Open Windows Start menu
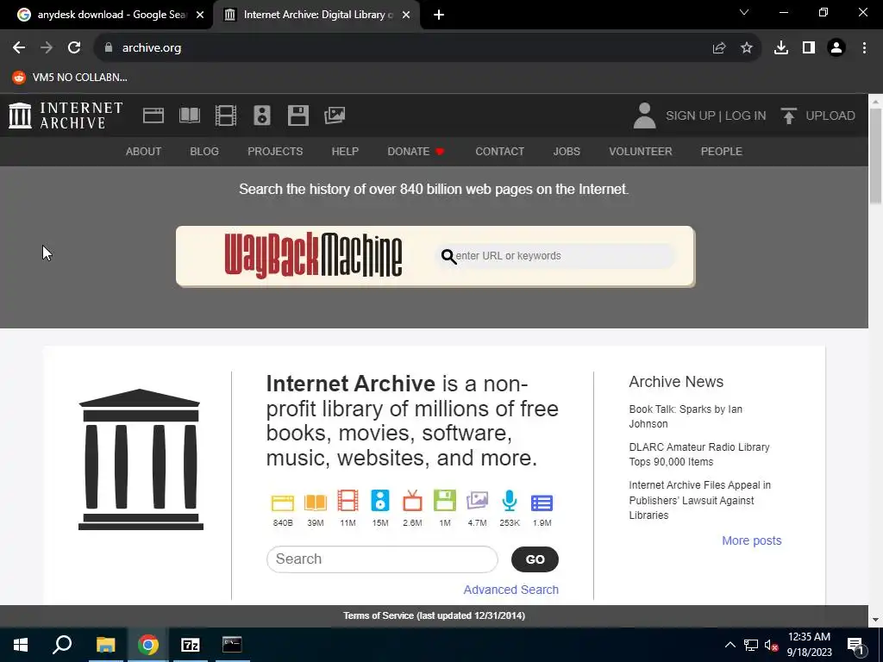The image size is (883, 662). 21,645
